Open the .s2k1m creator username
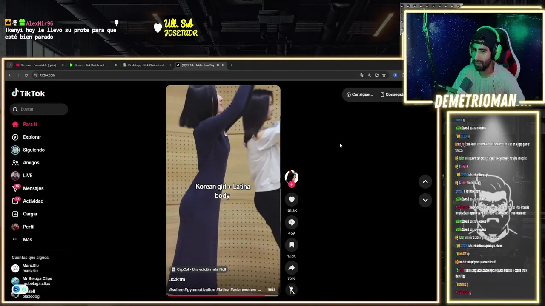The height and width of the screenshot is (306, 545). [x=177, y=279]
